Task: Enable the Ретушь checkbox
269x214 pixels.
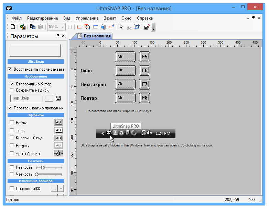Action: pos(12,145)
